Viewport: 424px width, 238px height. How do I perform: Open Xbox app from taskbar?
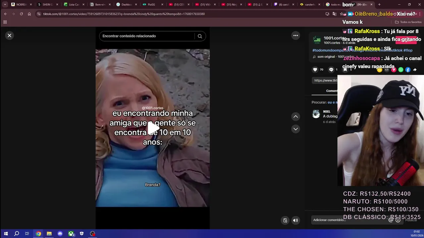(71, 234)
